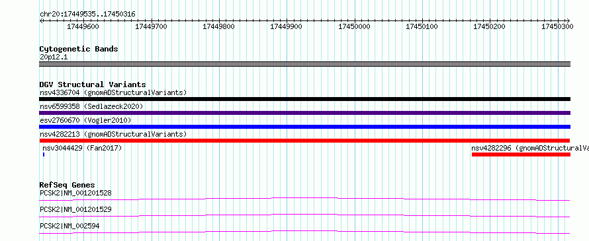Click the small blue nsv3044429 marker
Screen dimensions: 589x241
[44, 155]
